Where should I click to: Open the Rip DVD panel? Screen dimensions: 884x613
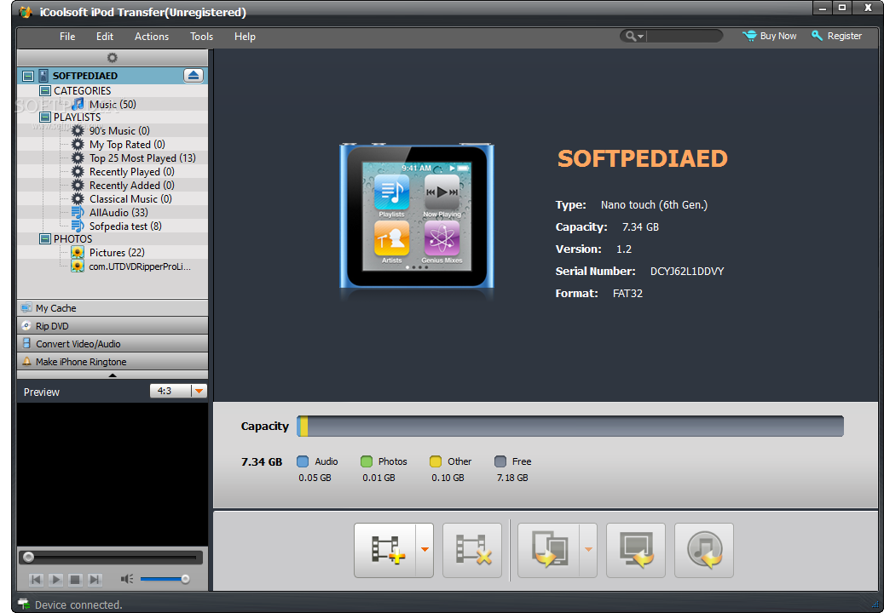coord(113,326)
